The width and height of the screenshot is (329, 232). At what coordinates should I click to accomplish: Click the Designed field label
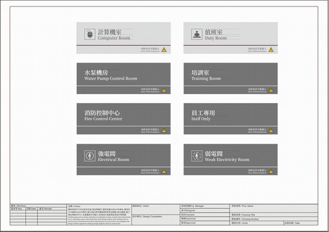188,210
